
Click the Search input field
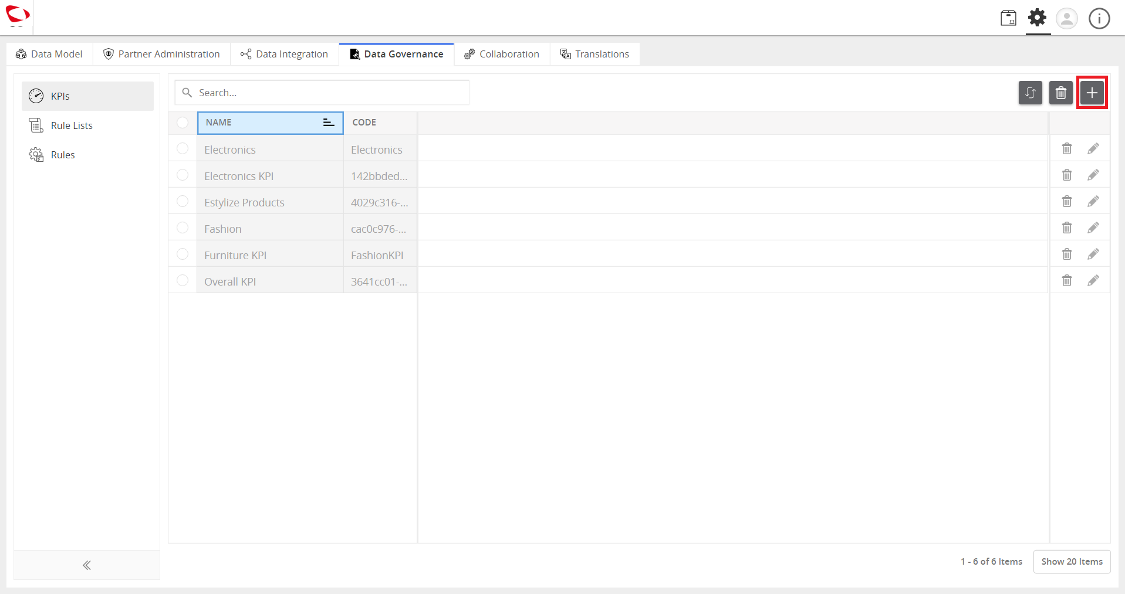322,93
